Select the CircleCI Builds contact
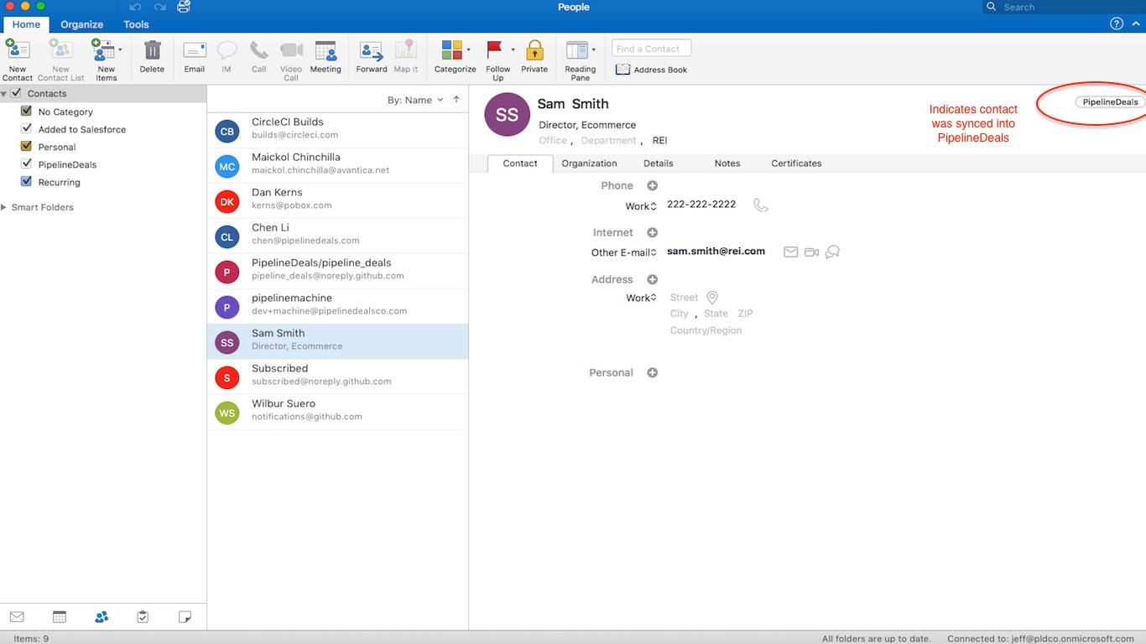The height and width of the screenshot is (644, 1146). (337, 130)
